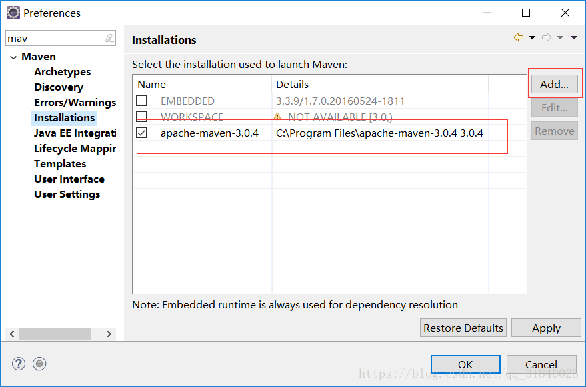Click the tree scrollbar left arrow
This screenshot has width=586, height=387.
(12, 334)
